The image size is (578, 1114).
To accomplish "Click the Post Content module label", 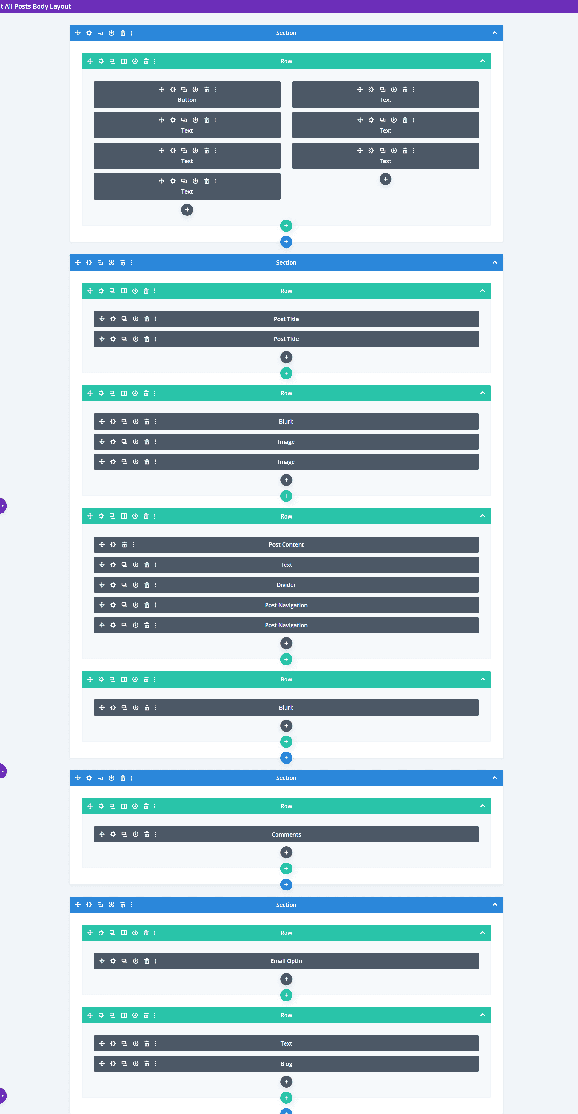I will coord(286,544).
